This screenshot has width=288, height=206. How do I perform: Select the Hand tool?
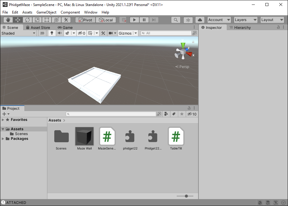click(x=8, y=20)
